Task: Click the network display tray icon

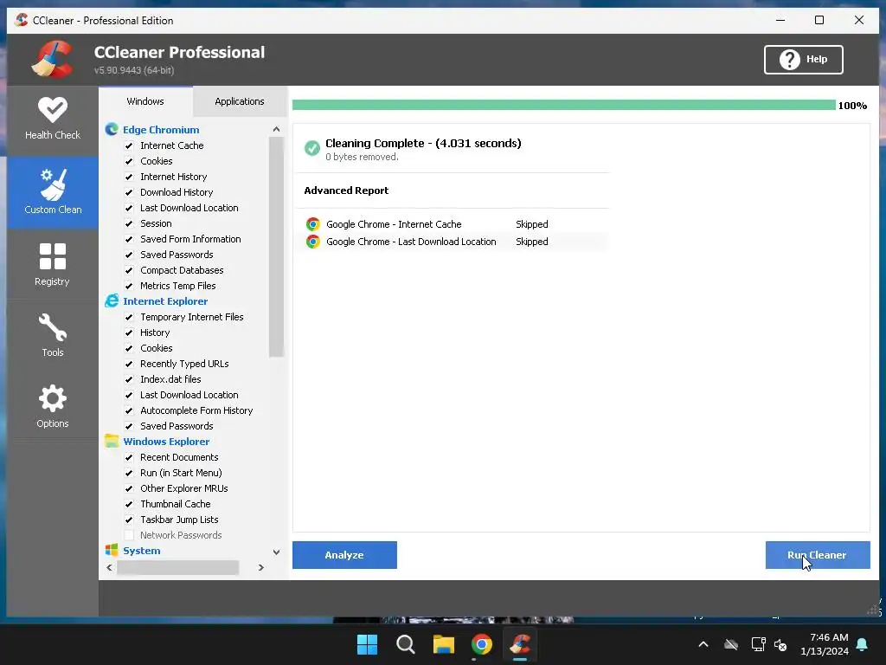Action: [758, 644]
